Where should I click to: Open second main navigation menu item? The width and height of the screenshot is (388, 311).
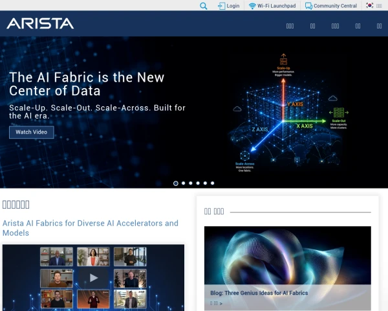pyautogui.click(x=312, y=26)
